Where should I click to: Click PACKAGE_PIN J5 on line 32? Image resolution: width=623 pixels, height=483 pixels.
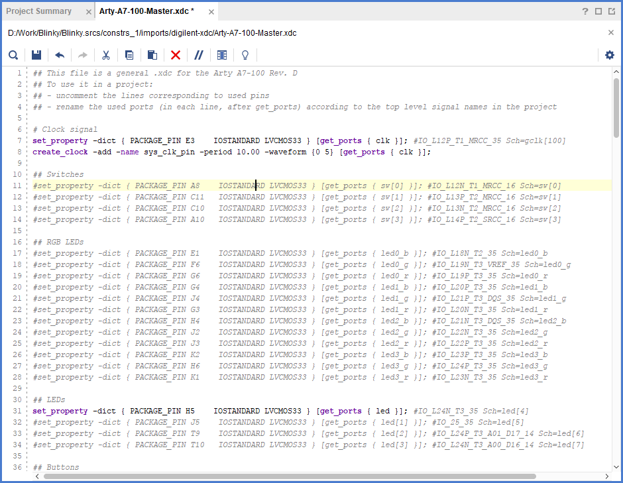[x=167, y=422]
